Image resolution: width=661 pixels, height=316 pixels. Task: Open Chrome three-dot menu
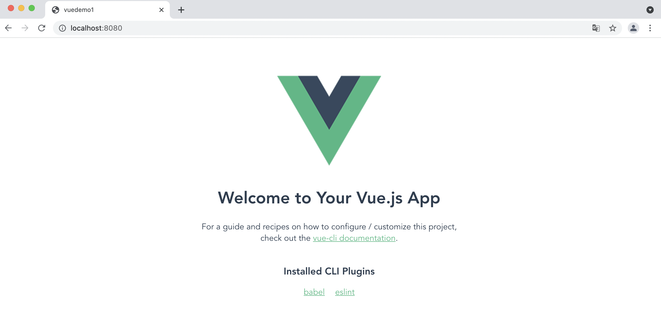click(650, 28)
